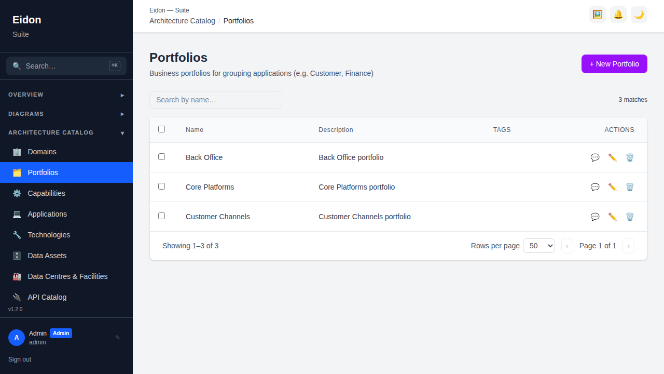Click the admin avatar circle
Image resolution: width=664 pixels, height=374 pixels.
[x=17, y=338]
